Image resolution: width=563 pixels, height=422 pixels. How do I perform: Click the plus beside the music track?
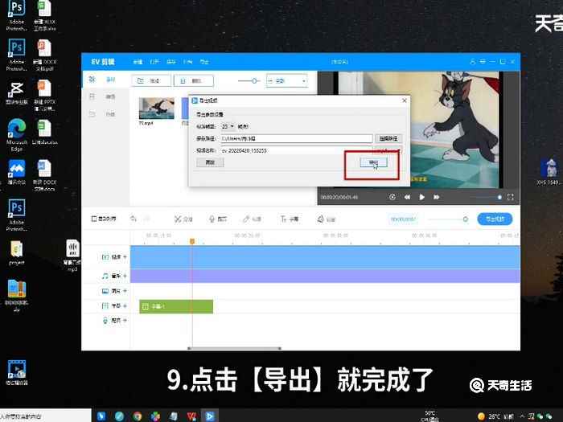125,276
